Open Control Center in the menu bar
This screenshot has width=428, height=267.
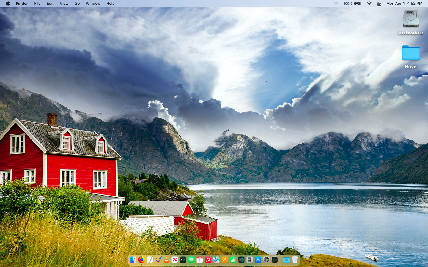[x=379, y=4]
